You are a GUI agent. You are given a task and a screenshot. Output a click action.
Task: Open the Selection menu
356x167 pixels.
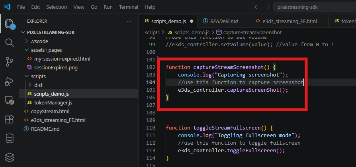(x=57, y=7)
